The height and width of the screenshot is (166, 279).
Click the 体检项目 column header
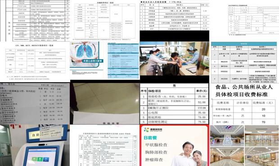(x=155, y=91)
